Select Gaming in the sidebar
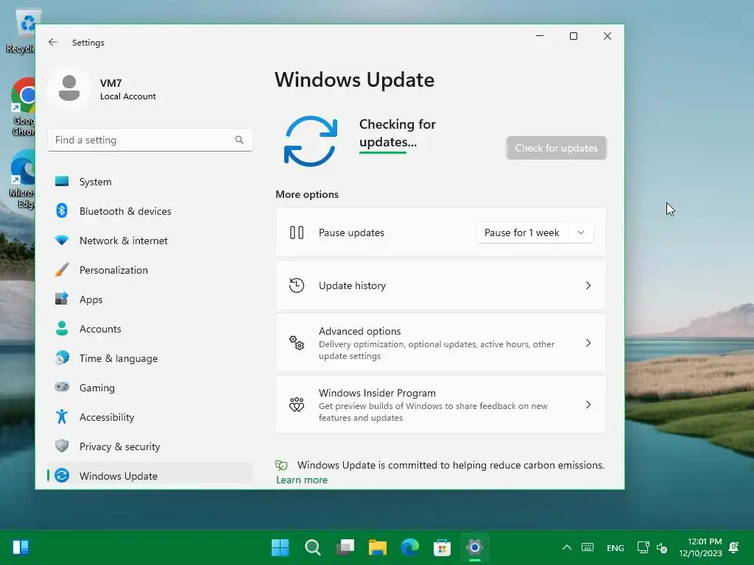754x565 pixels. (149, 388)
